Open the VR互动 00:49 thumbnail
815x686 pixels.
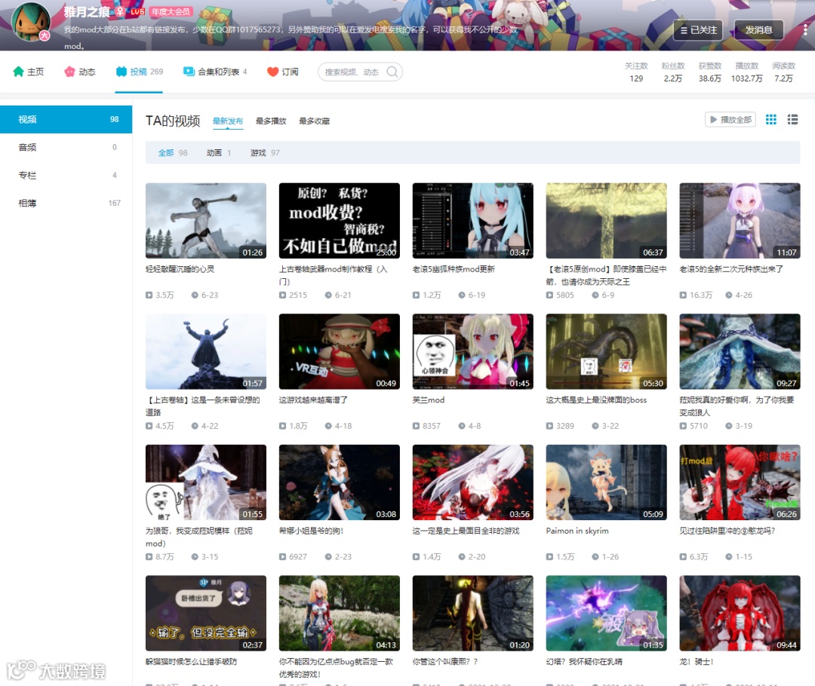(x=340, y=351)
